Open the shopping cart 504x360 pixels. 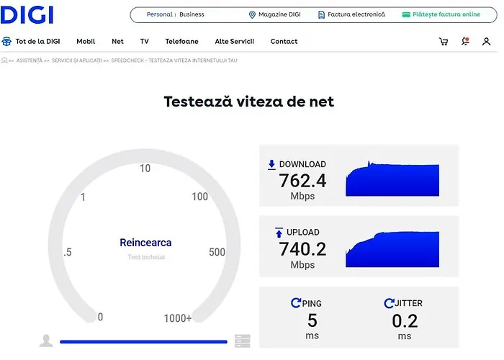pyautogui.click(x=443, y=42)
